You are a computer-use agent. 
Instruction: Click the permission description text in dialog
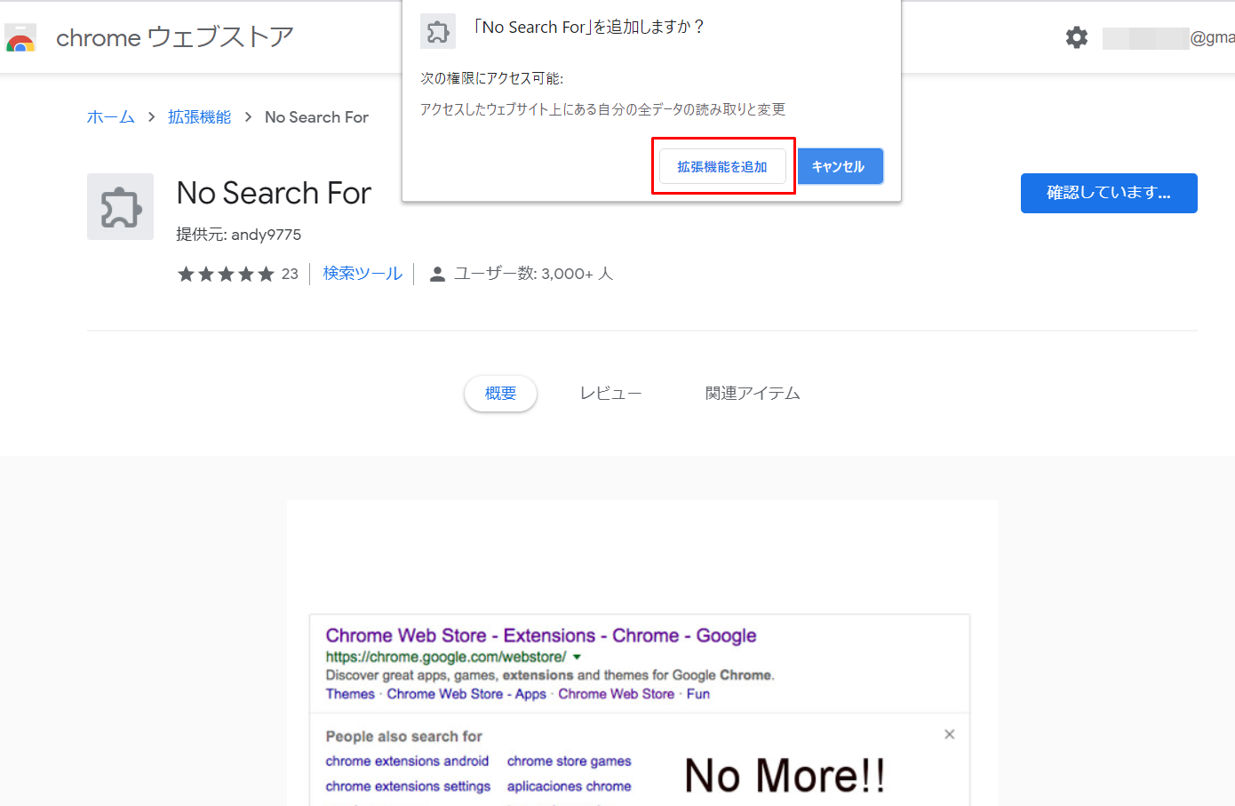coord(602,109)
